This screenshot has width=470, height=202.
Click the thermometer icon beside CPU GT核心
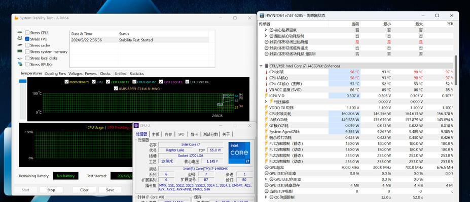tap(267, 84)
